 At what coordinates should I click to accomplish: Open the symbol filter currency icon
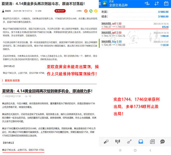(x=147, y=4)
